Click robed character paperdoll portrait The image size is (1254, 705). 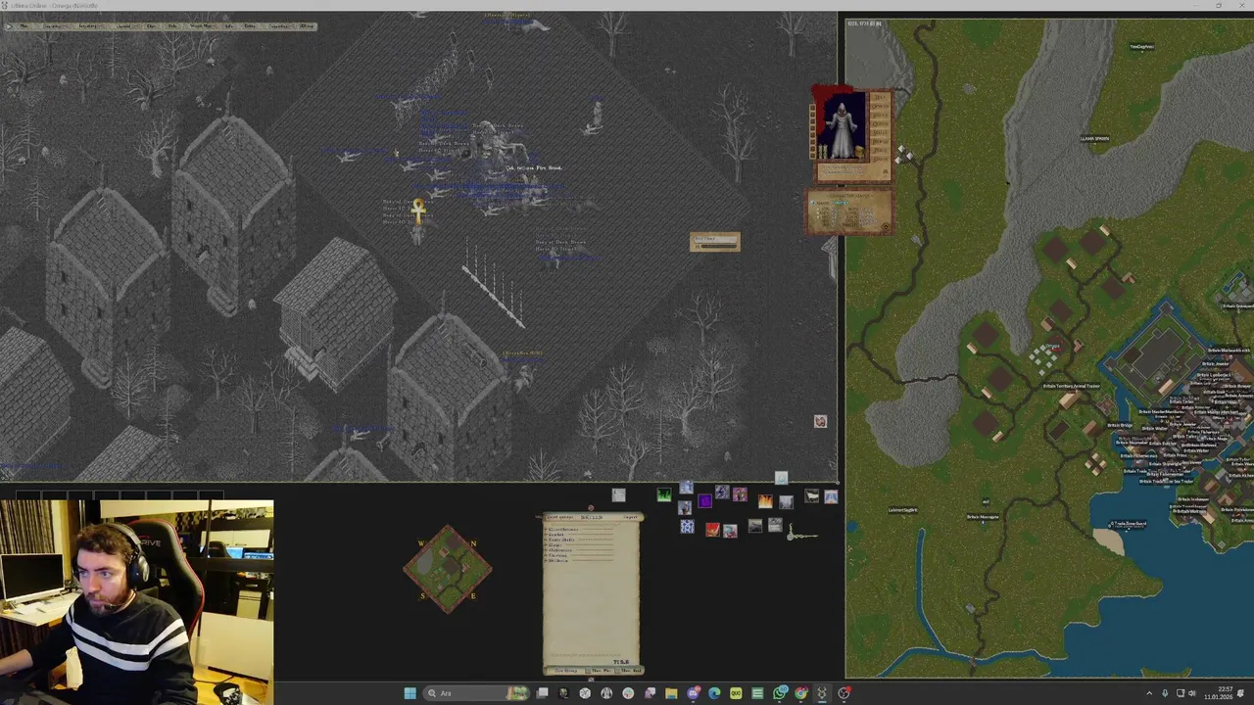(x=844, y=126)
